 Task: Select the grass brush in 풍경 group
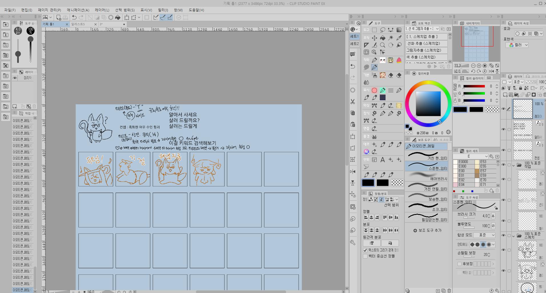(x=374, y=137)
